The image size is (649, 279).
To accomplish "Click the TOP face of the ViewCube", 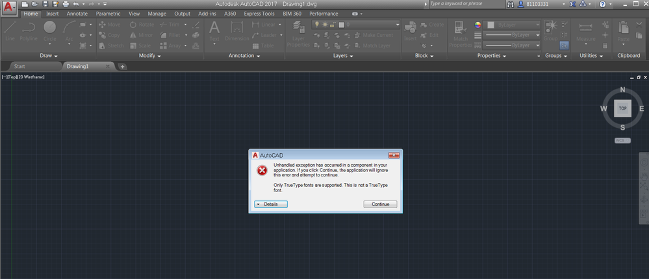I will pyautogui.click(x=622, y=108).
